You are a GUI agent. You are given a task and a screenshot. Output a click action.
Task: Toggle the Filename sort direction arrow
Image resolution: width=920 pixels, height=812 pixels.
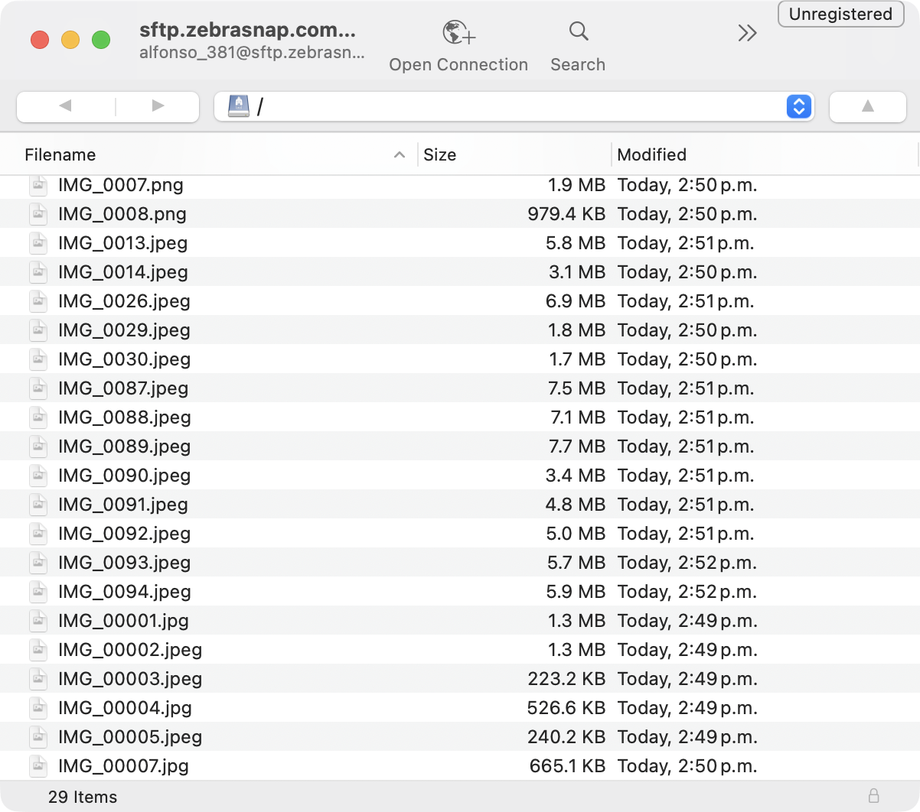point(399,154)
